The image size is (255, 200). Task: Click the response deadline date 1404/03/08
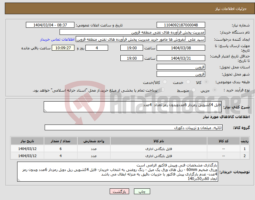point(181,48)
